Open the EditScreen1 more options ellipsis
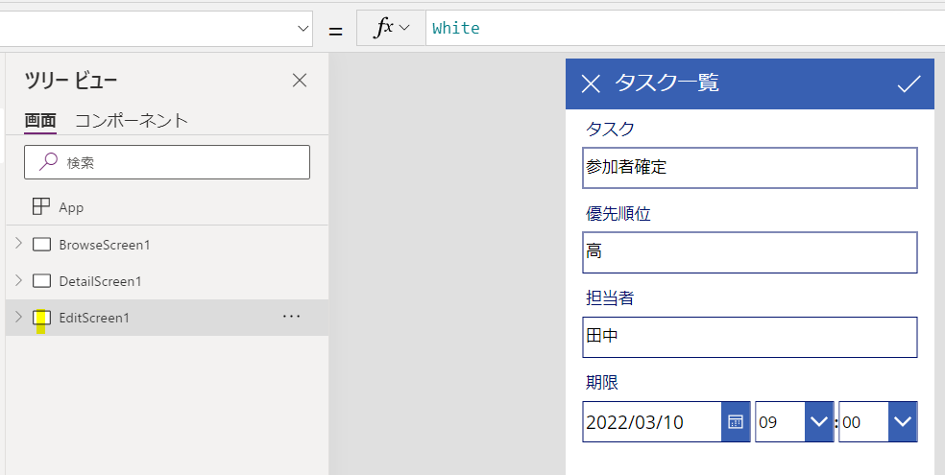 [292, 318]
